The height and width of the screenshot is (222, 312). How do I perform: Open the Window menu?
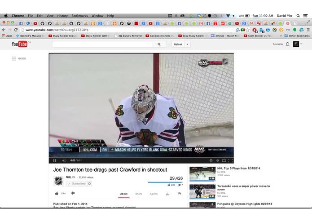pyautogui.click(x=97, y=16)
